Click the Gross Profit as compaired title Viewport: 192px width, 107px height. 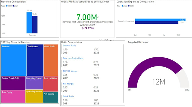click(x=85, y=2)
